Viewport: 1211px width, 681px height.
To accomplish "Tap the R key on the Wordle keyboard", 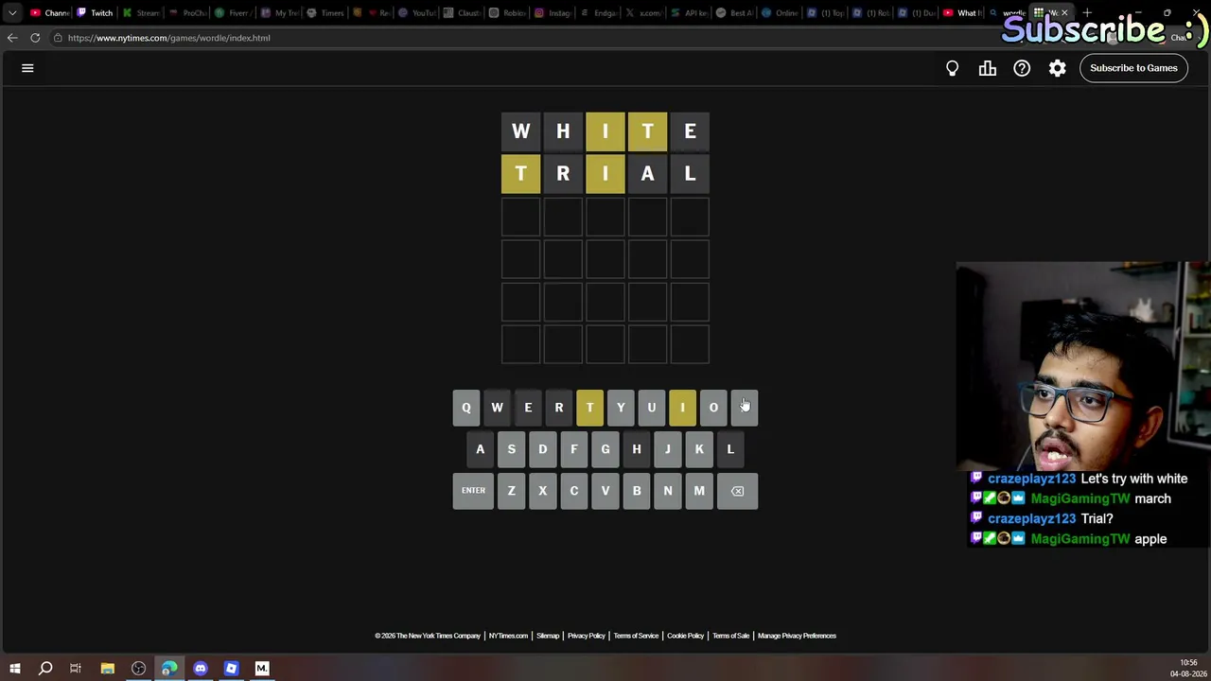I will click(559, 408).
